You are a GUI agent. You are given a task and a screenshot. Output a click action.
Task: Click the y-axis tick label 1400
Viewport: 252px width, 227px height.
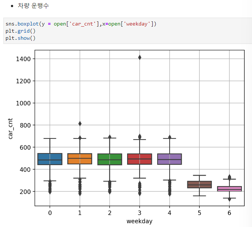[23, 59]
